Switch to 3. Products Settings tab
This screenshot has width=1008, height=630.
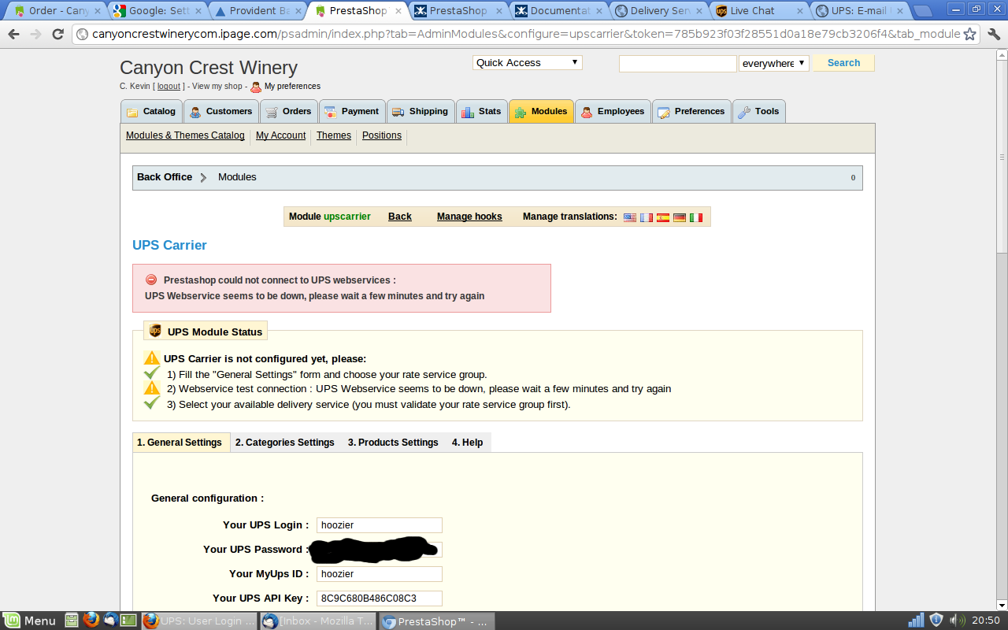click(x=393, y=443)
